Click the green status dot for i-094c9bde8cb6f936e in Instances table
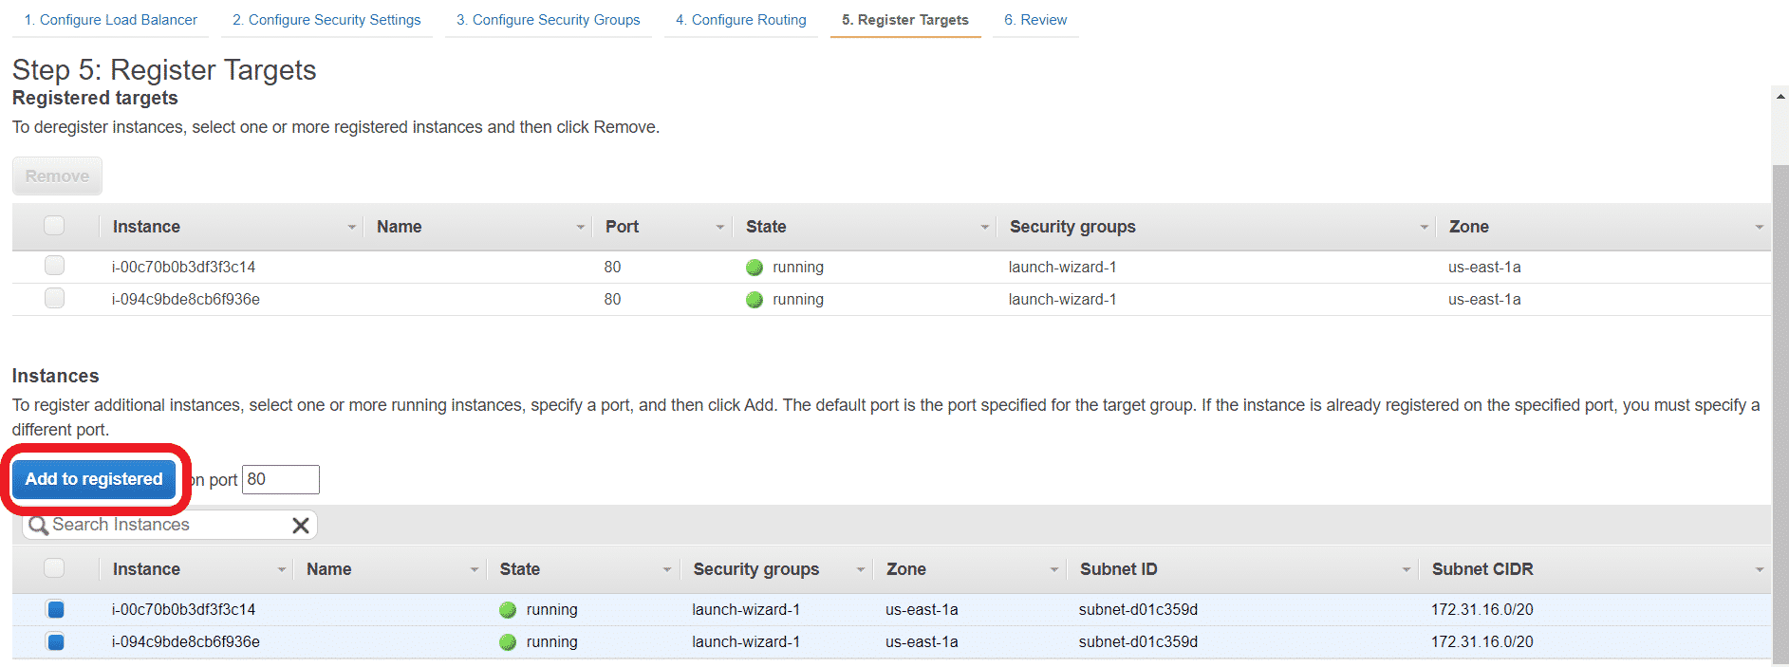This screenshot has width=1789, height=667. (508, 642)
